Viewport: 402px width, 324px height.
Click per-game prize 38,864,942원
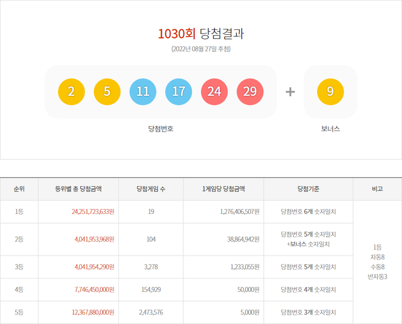pos(243,240)
